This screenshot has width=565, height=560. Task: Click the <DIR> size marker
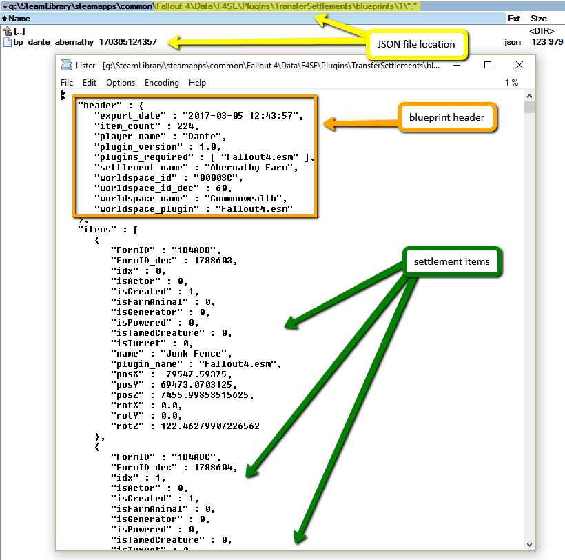pyautogui.click(x=542, y=31)
